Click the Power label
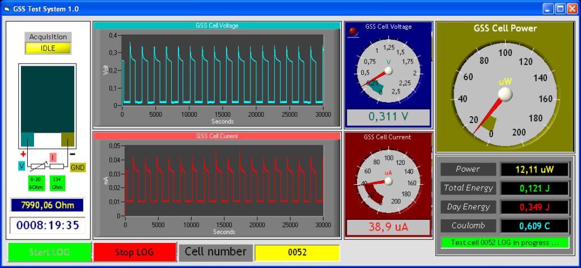This screenshot has height=268, width=581. 468,169
